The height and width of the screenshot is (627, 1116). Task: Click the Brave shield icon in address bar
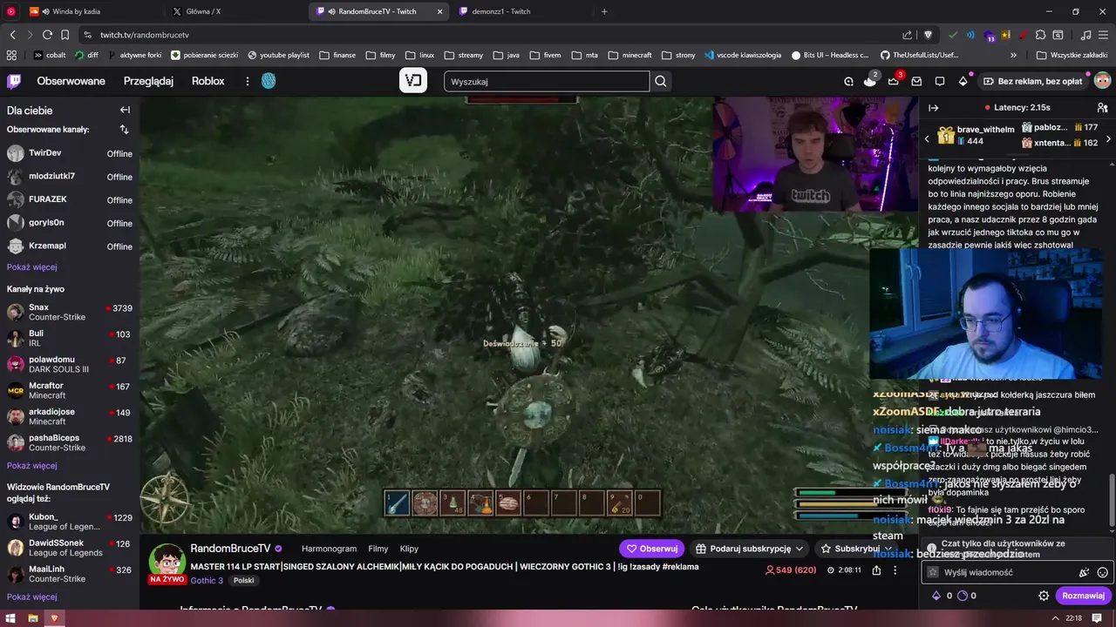928,35
